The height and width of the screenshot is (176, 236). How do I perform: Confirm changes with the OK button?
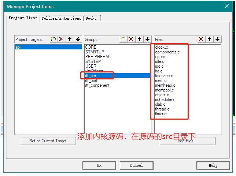99,166
